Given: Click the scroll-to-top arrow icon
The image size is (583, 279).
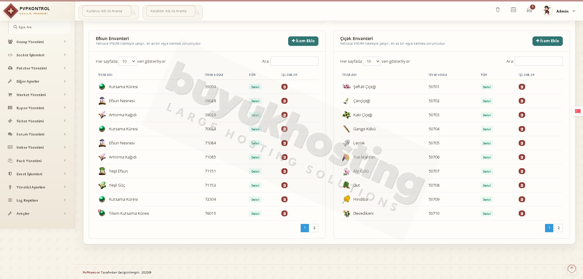Looking at the screenshot, I should (x=572, y=269).
